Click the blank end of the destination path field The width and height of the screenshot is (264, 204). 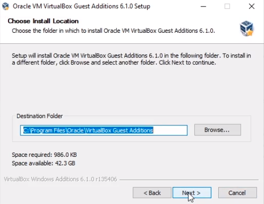point(170,131)
